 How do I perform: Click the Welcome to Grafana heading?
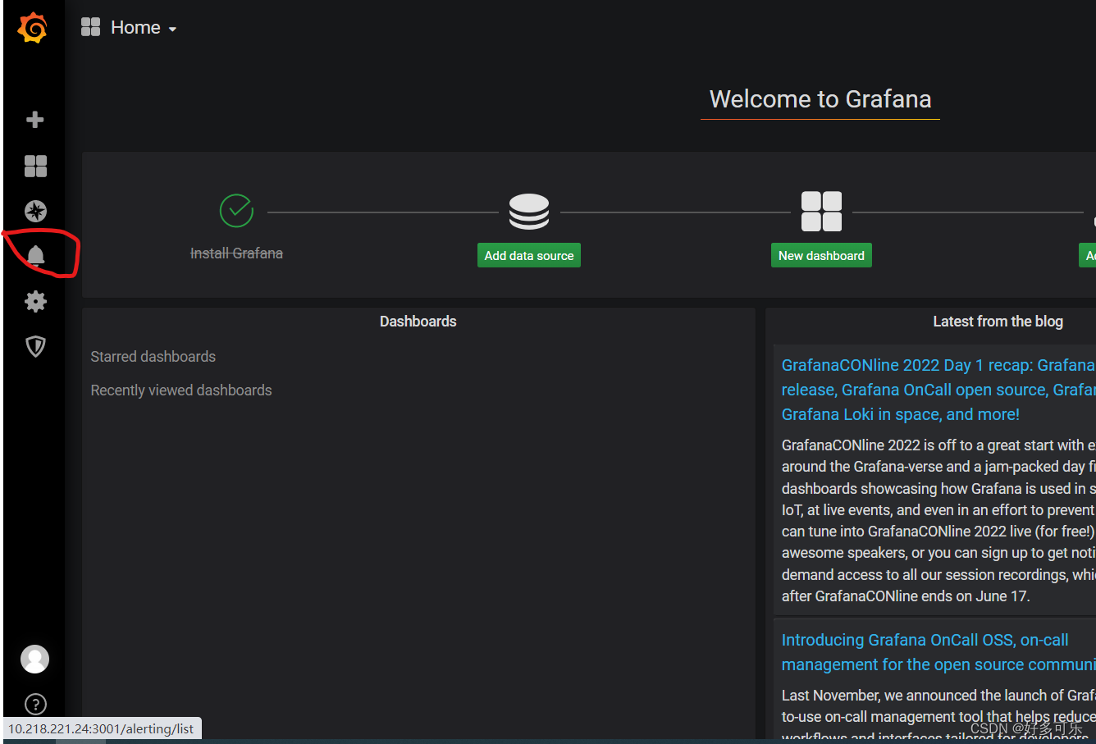[820, 99]
